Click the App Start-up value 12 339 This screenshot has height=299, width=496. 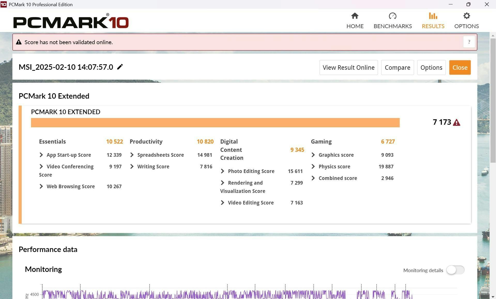click(114, 155)
